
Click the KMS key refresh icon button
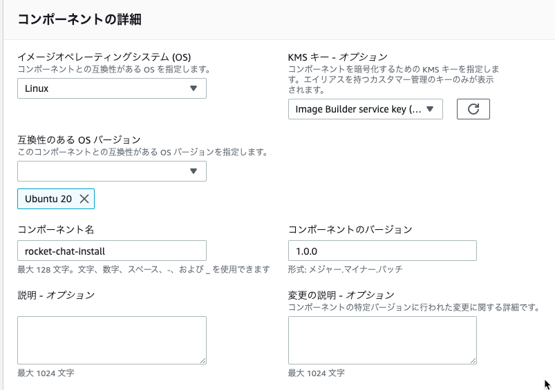(473, 109)
